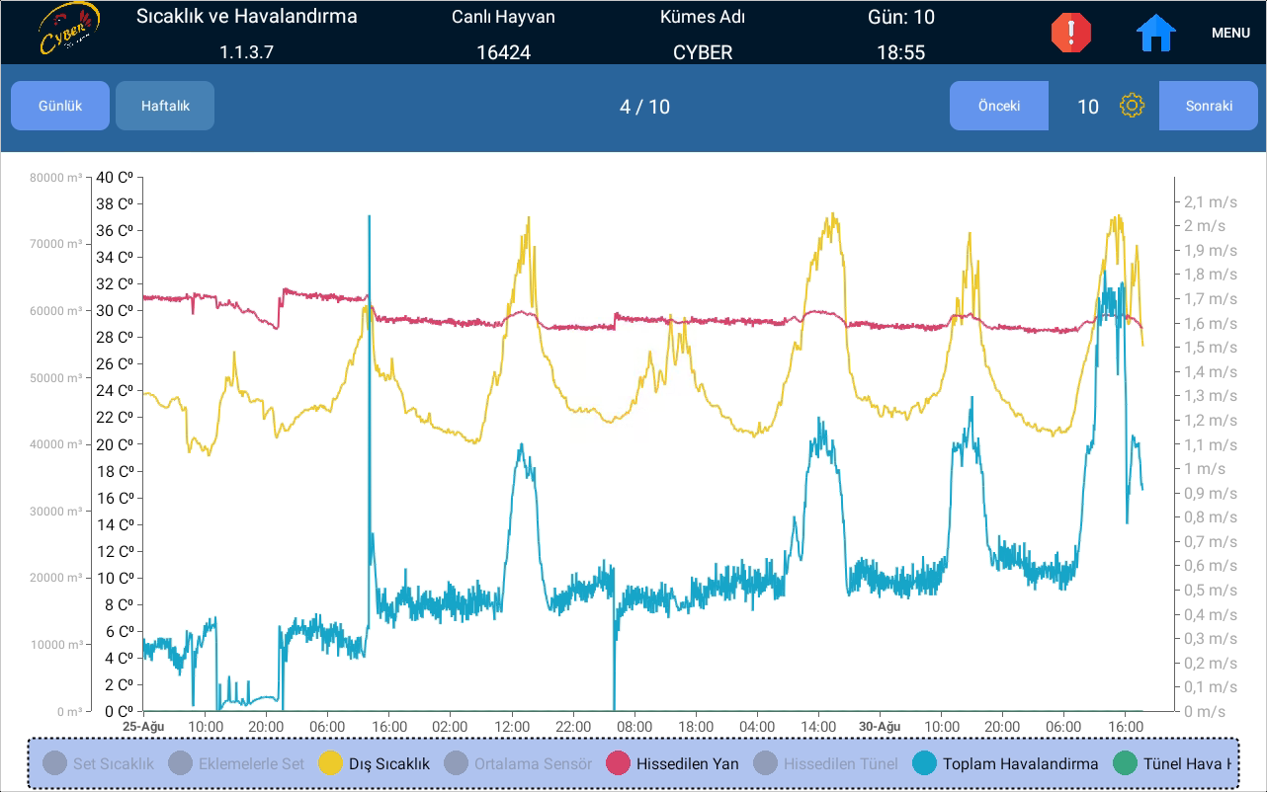1267x792 pixels.
Task: Open the MENU
Action: point(1230,33)
